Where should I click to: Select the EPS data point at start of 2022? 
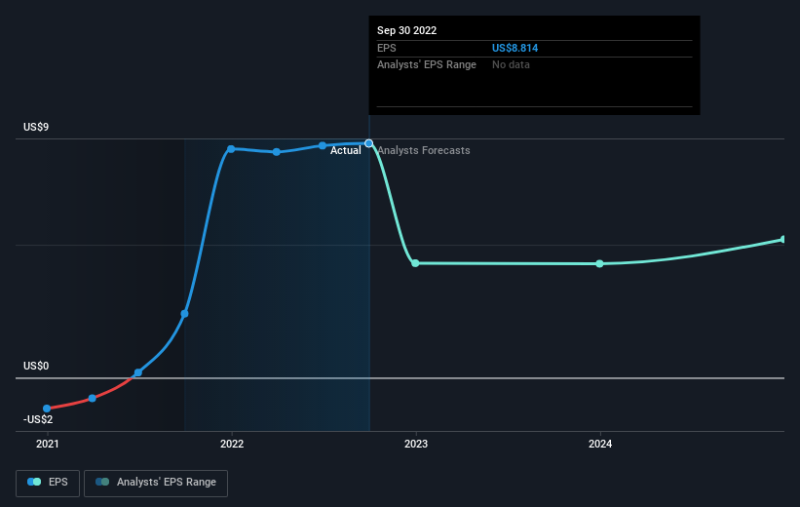click(231, 149)
